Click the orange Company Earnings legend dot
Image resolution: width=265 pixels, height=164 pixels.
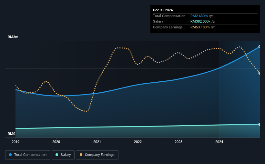pyautogui.click(x=81, y=155)
